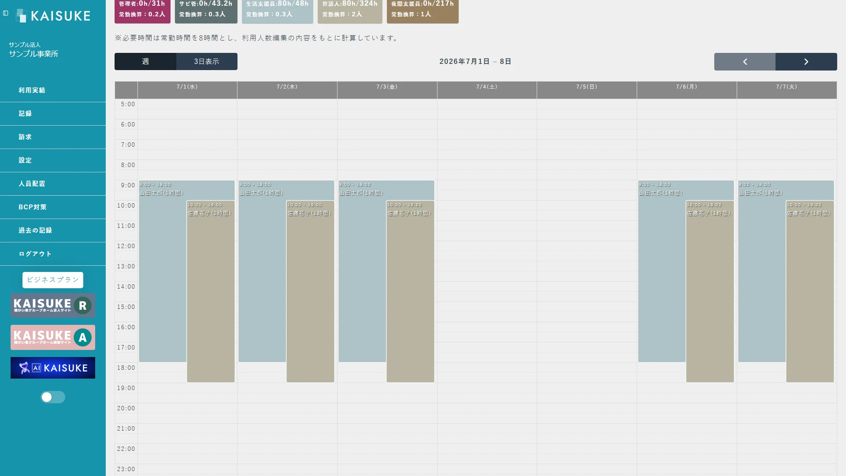
Task: Click the ビジネスプラン button
Action: click(x=53, y=280)
